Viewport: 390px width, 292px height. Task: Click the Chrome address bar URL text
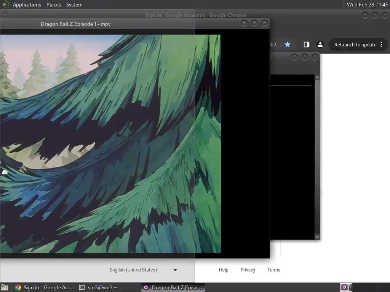[x=276, y=45]
